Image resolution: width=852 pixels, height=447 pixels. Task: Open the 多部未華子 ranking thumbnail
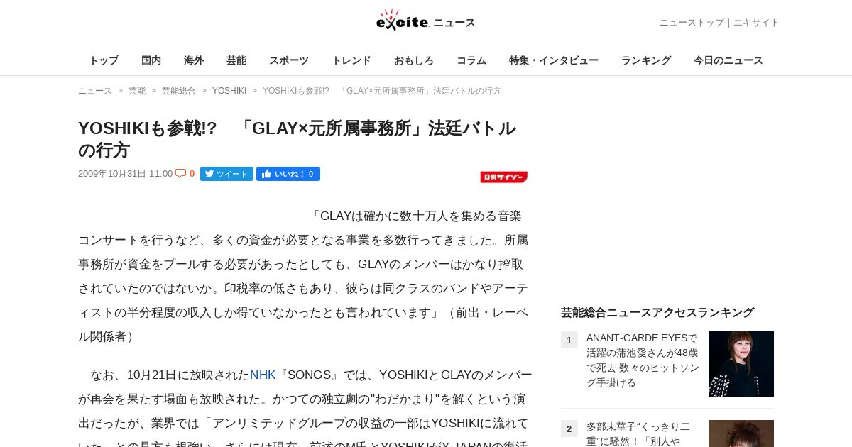(741, 434)
